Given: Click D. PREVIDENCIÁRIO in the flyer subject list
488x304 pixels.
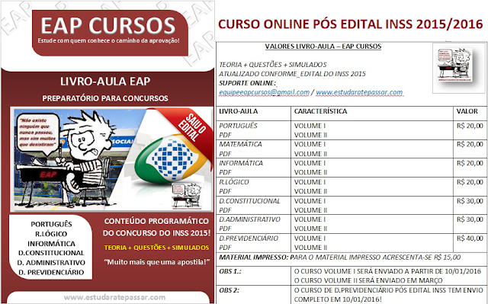Looking at the screenshot, I should tap(51, 273).
